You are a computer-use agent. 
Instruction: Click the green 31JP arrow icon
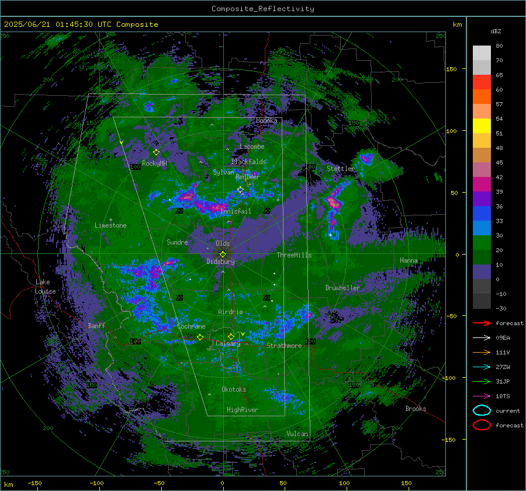[482, 381]
